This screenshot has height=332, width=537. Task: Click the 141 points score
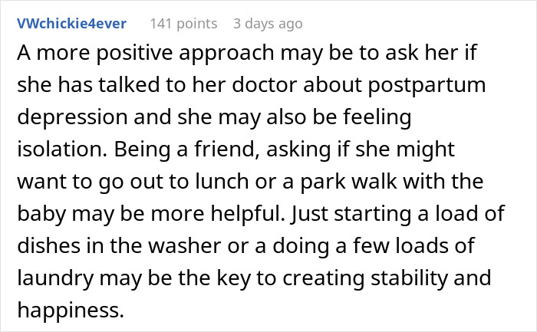pyautogui.click(x=183, y=24)
